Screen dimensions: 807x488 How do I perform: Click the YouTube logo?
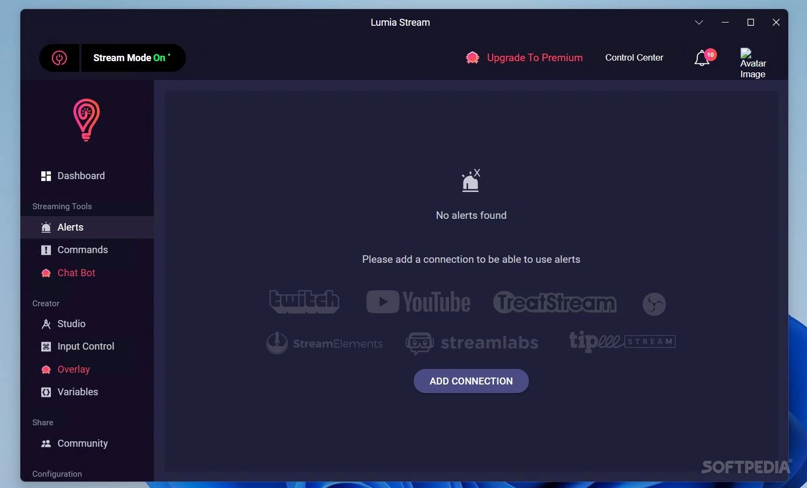point(418,302)
